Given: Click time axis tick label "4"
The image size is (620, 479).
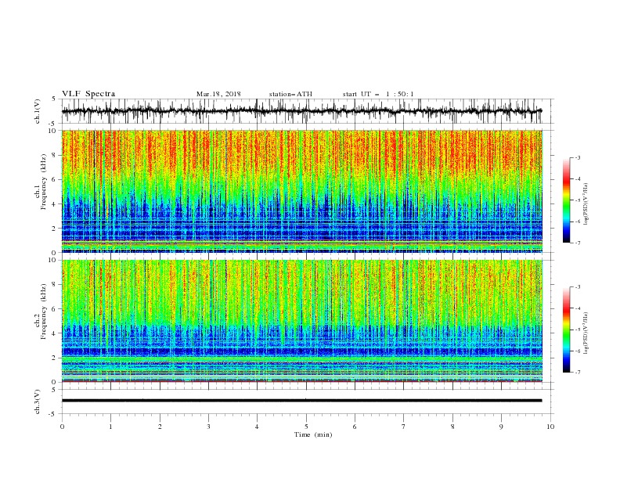Looking at the screenshot, I should click(257, 427).
